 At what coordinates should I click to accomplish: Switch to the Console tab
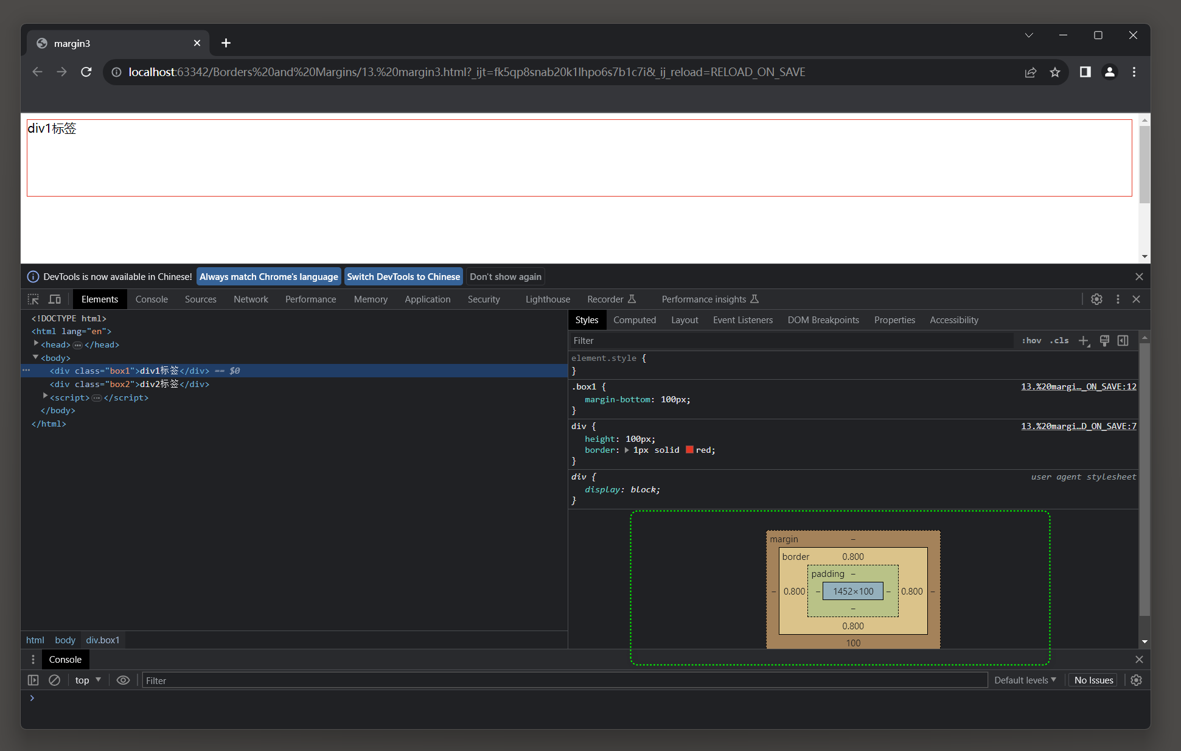(152, 299)
